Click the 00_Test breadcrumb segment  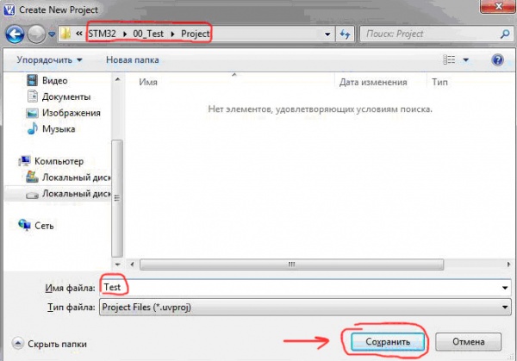(148, 34)
